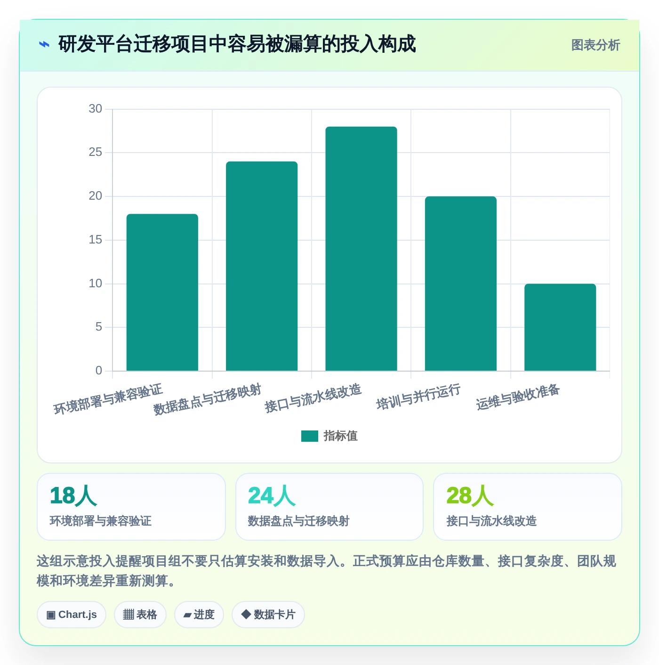Click the grid icon in 表格 chip
Screen dimensions: 659x665
click(x=129, y=615)
